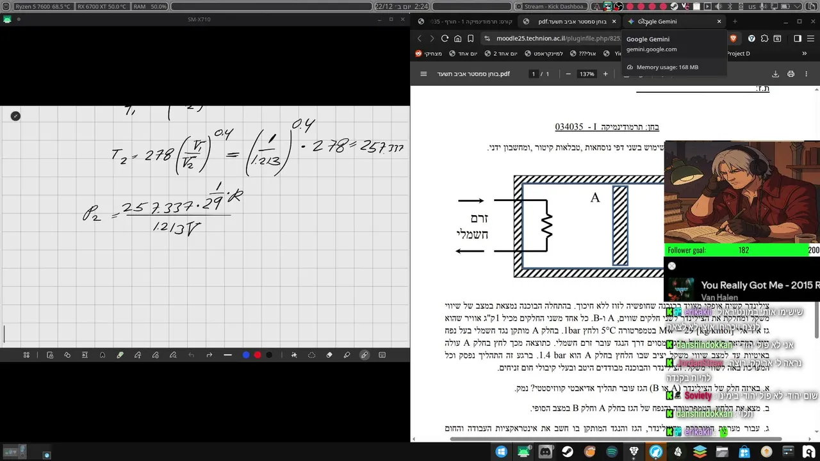Click the PDF page number field
This screenshot has width=820, height=461.
click(533, 74)
